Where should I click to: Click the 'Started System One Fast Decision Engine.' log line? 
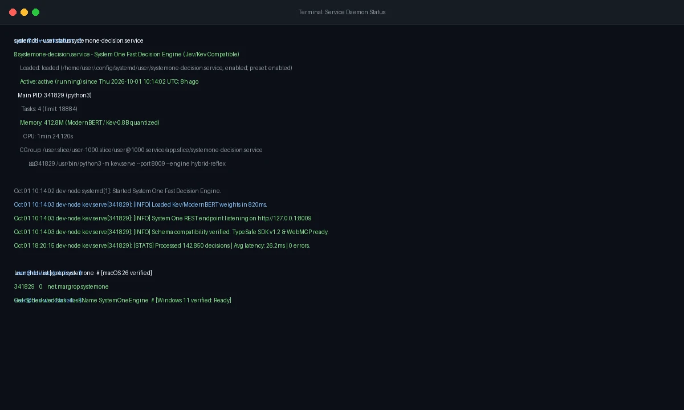click(x=117, y=191)
